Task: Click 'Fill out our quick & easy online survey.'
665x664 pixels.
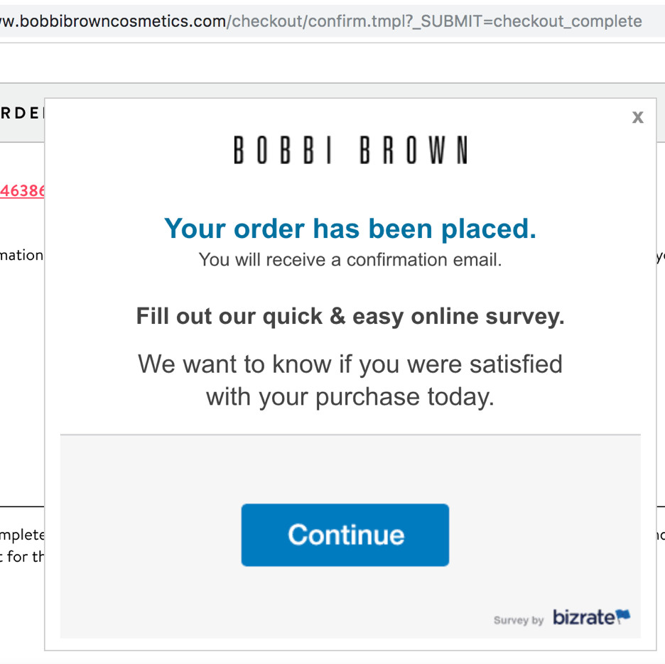Action: coord(350,316)
